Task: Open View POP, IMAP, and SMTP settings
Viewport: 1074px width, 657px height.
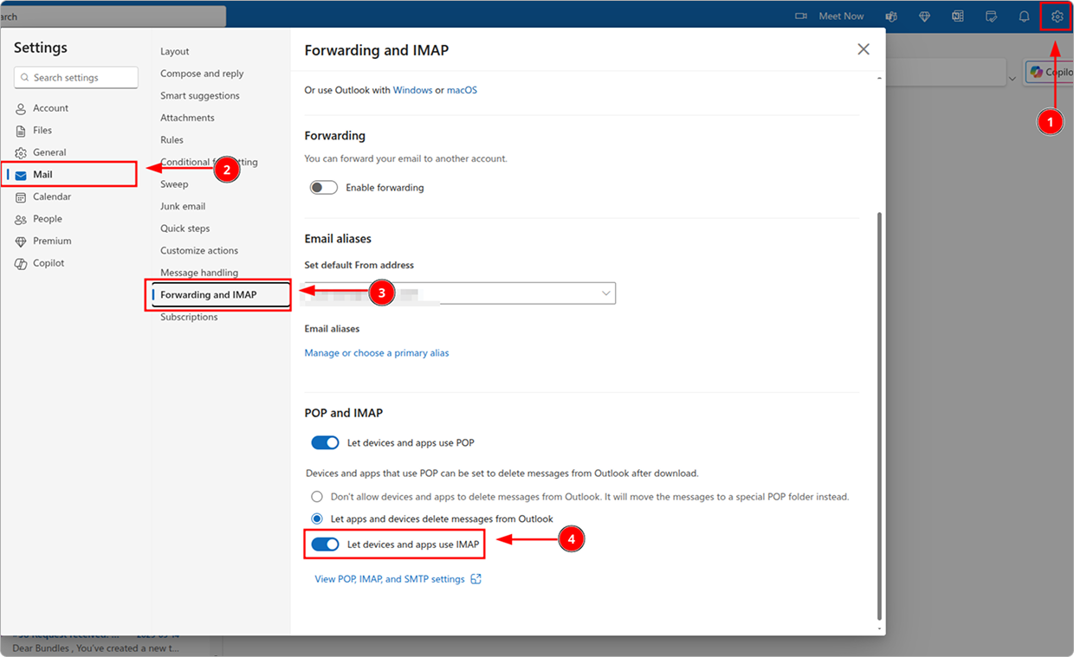Action: click(x=398, y=579)
